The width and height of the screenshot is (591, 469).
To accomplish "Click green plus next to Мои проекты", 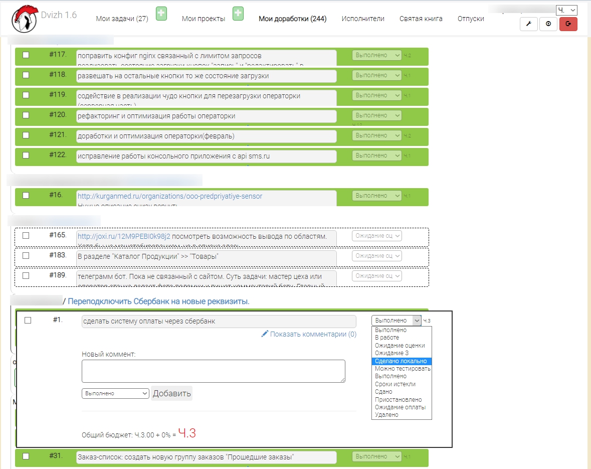I will 238,14.
